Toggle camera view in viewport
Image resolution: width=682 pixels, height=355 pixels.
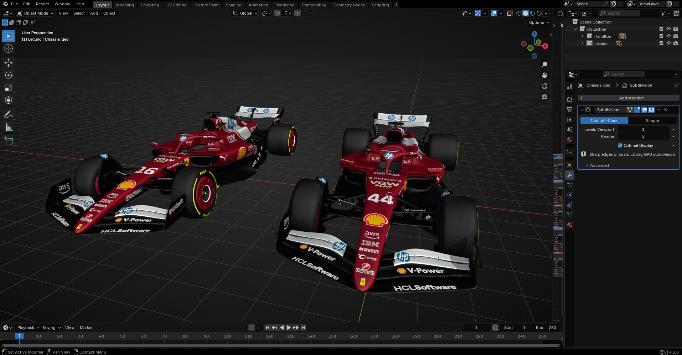(544, 86)
